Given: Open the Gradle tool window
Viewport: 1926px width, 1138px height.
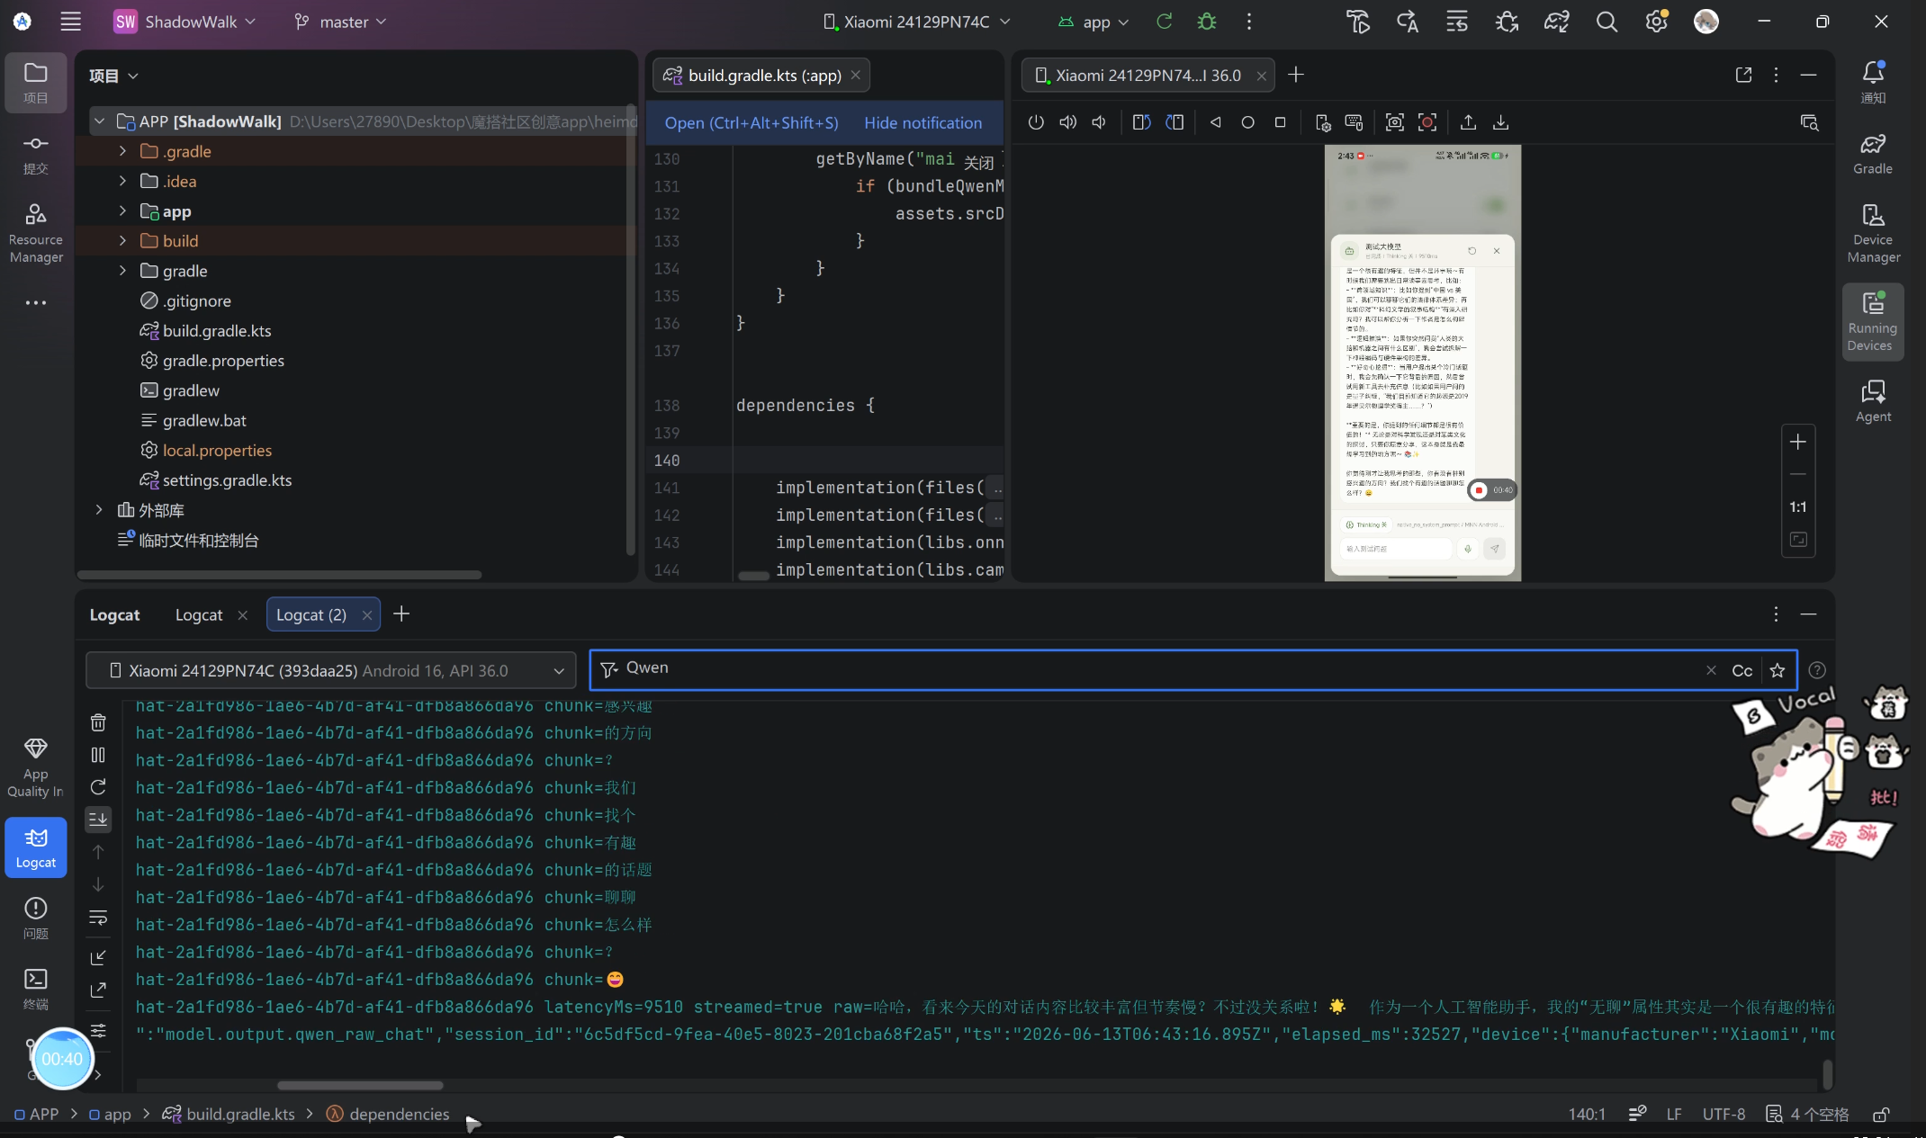Looking at the screenshot, I should pos(1873,154).
